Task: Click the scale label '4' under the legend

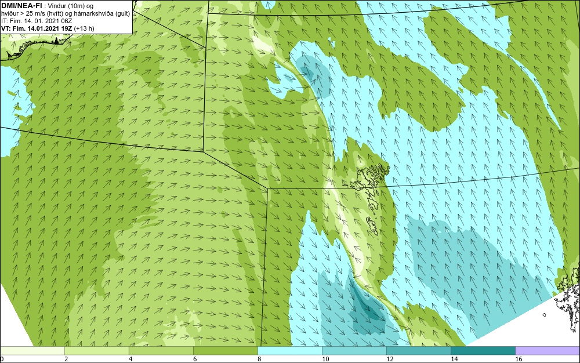Action: (x=130, y=359)
